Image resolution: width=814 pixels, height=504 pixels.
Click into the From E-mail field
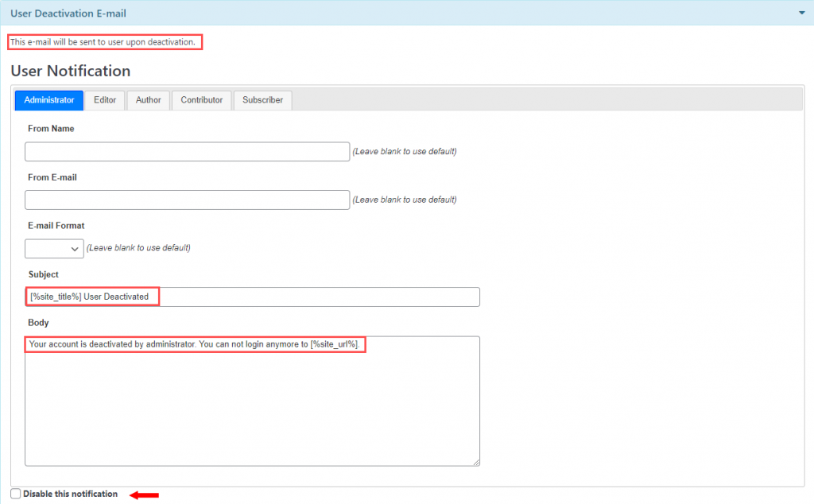(x=187, y=200)
